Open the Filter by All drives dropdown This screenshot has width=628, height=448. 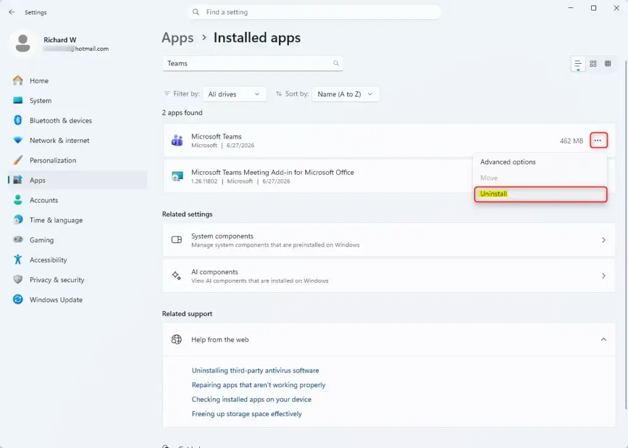tap(234, 94)
